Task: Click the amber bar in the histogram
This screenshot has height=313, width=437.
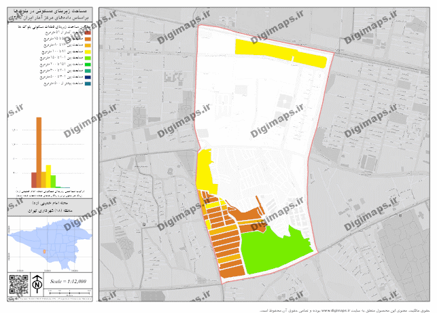Action: pyautogui.click(x=43, y=180)
